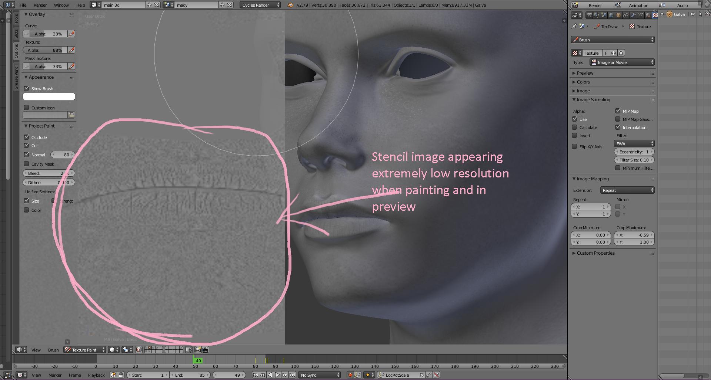Viewport: 711px width, 380px height.
Task: Toggle lock camera and layers icon
Action: click(x=189, y=349)
